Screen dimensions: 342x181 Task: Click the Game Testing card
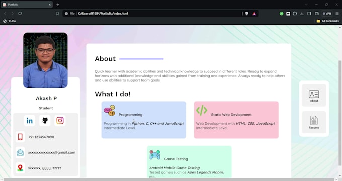[189, 162]
